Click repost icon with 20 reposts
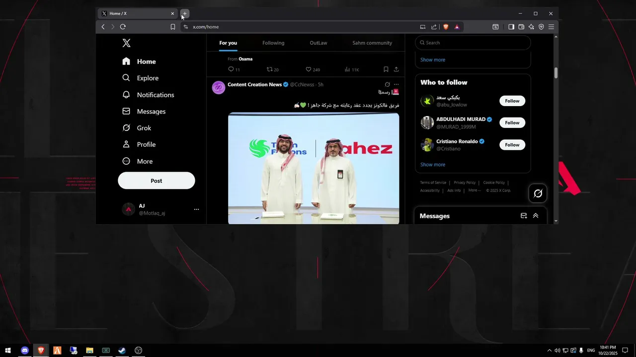 [x=270, y=69]
